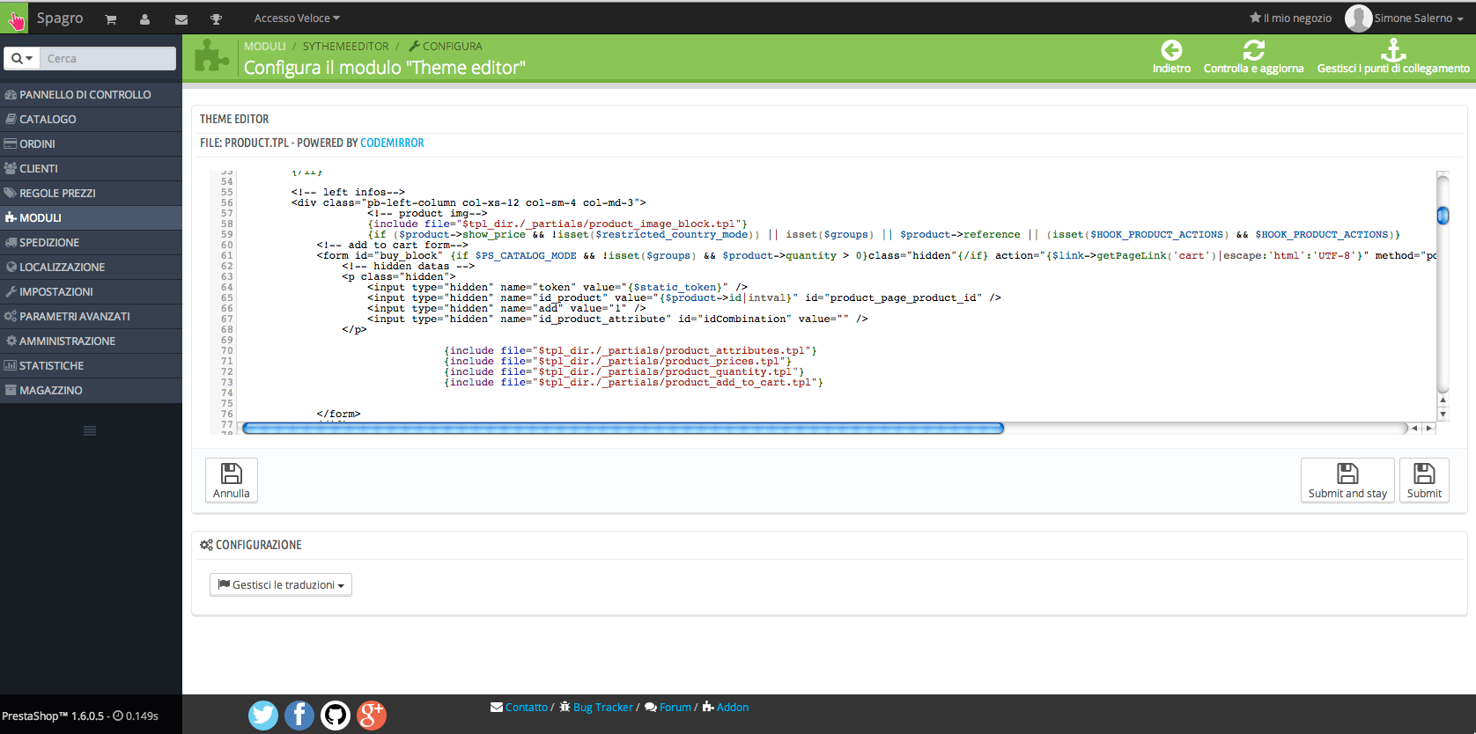Screen dimensions: 1476x734
Task: Expand Gestisci le traduzioni dropdown
Action: pos(281,584)
